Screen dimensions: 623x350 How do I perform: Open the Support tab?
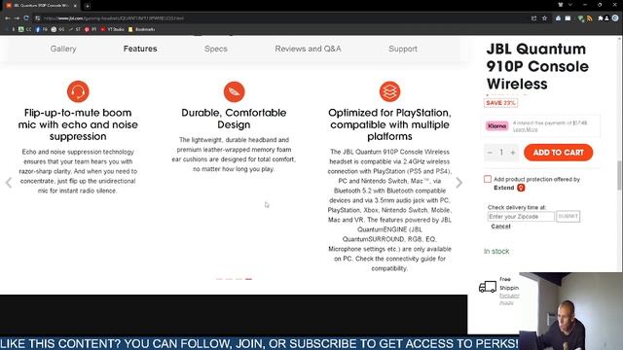403,49
